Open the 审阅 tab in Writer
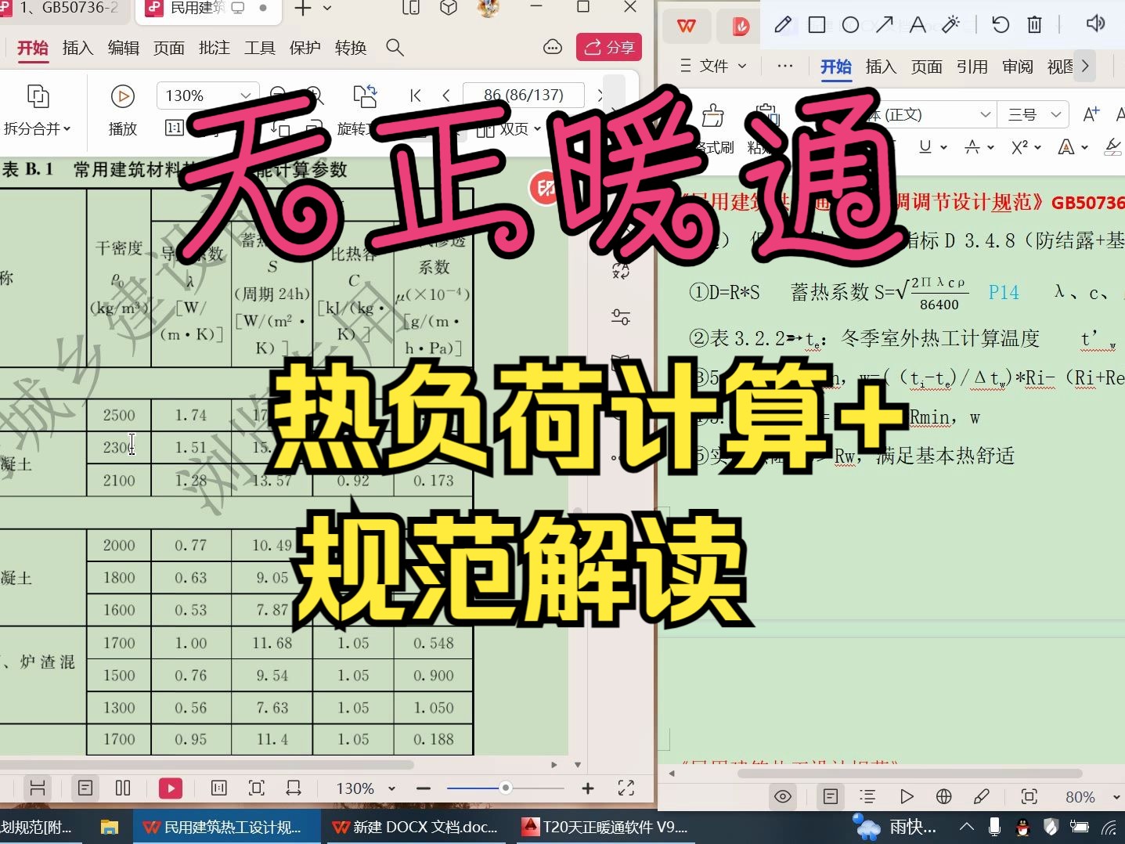This screenshot has height=844, width=1125. (x=1017, y=67)
